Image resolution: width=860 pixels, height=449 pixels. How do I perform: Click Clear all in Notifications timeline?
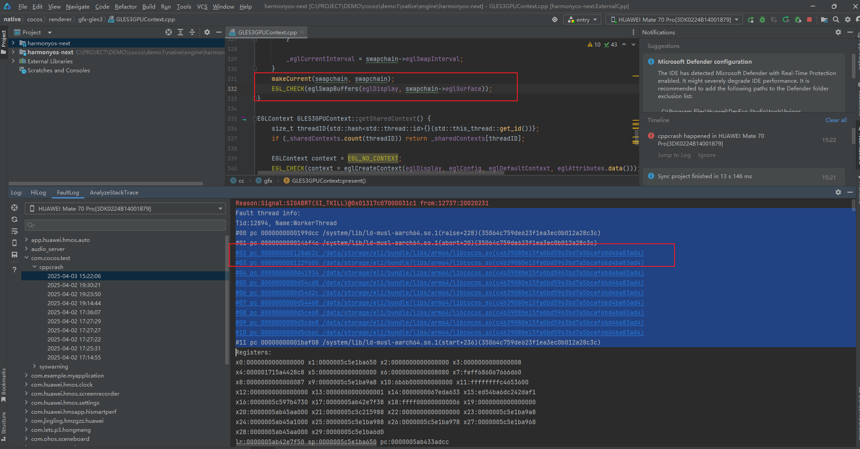point(836,120)
